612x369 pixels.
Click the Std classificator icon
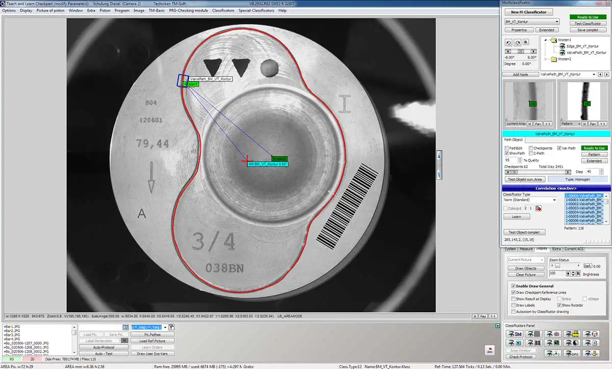pyautogui.click(x=515, y=334)
